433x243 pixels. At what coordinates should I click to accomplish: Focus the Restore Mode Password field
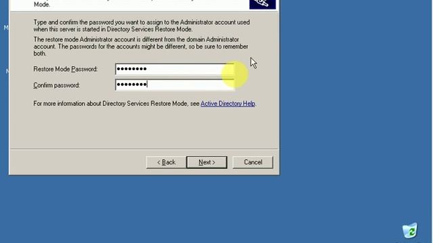[175, 69]
